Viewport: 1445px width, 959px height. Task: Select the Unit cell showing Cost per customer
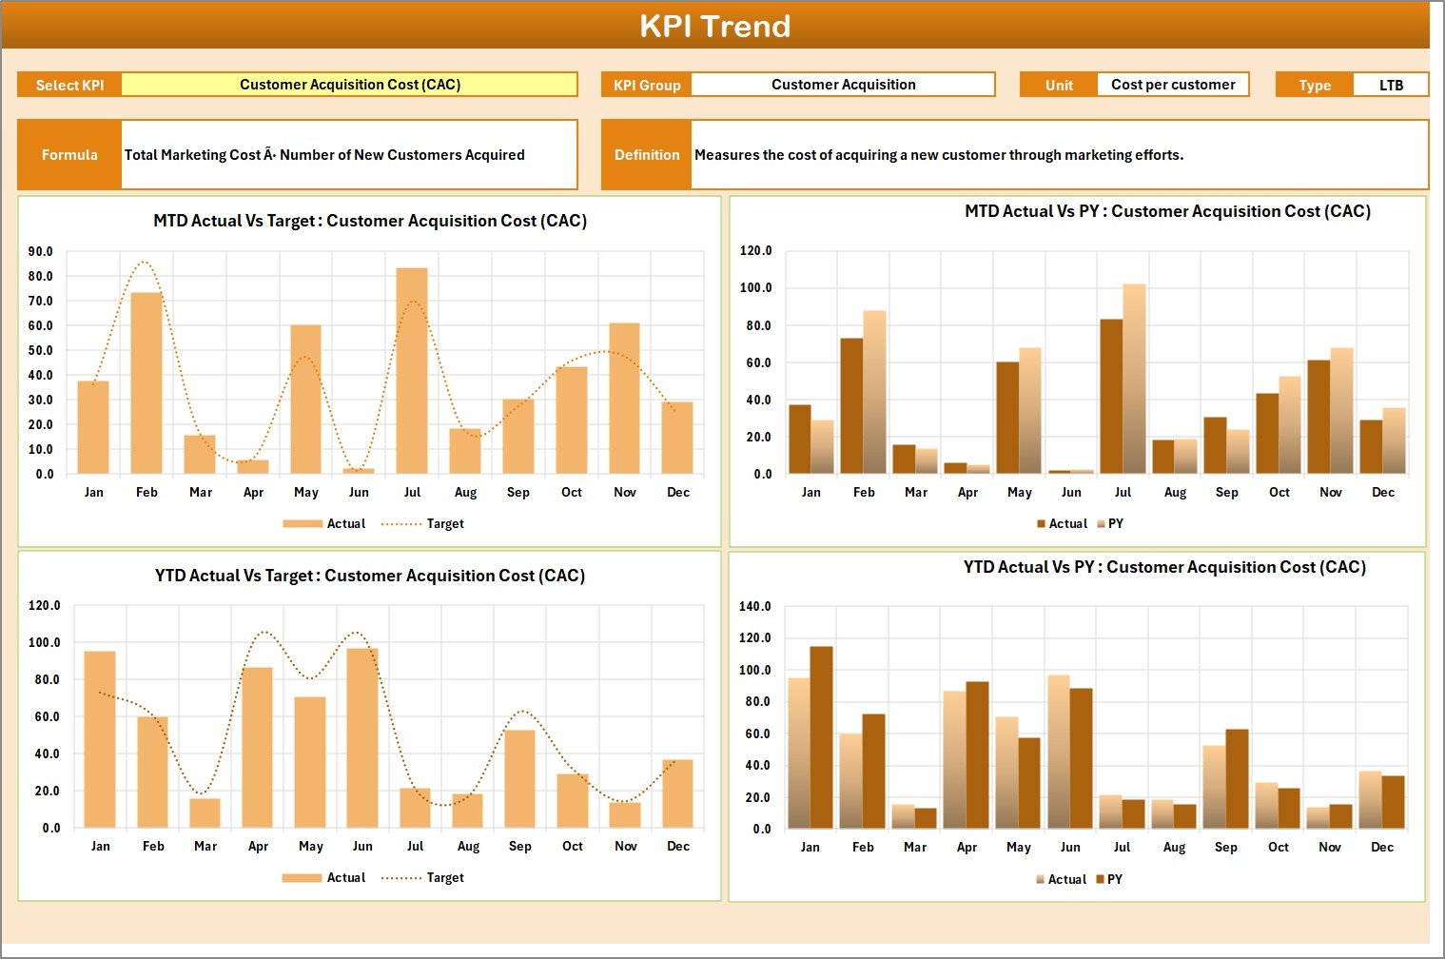(1172, 85)
